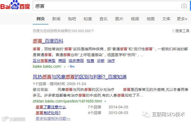This screenshot has height=123, width=191.
Task: Click the zhidao.baidu.com/question/1451689.html URL
Action: pyautogui.click(x=67, y=101)
